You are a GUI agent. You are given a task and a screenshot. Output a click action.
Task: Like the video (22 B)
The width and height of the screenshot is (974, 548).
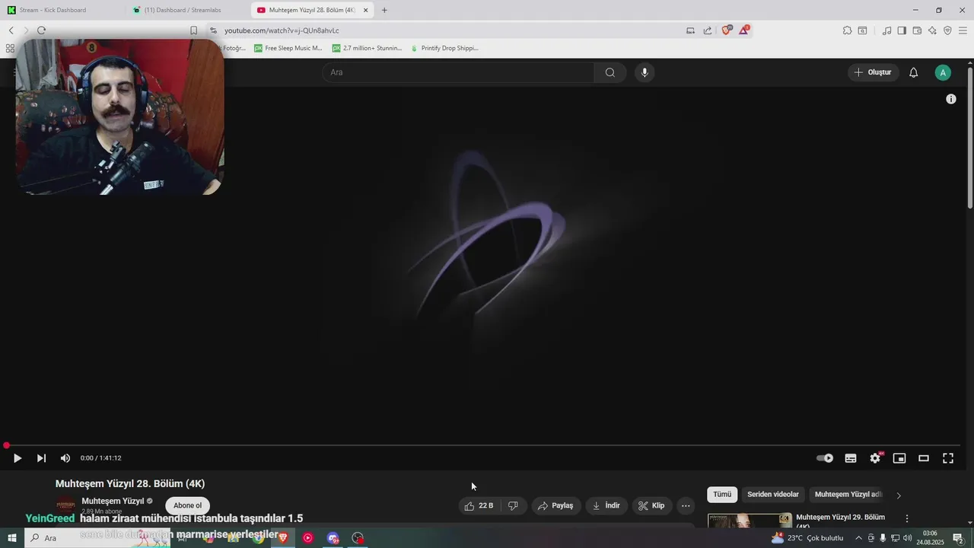pyautogui.click(x=480, y=505)
